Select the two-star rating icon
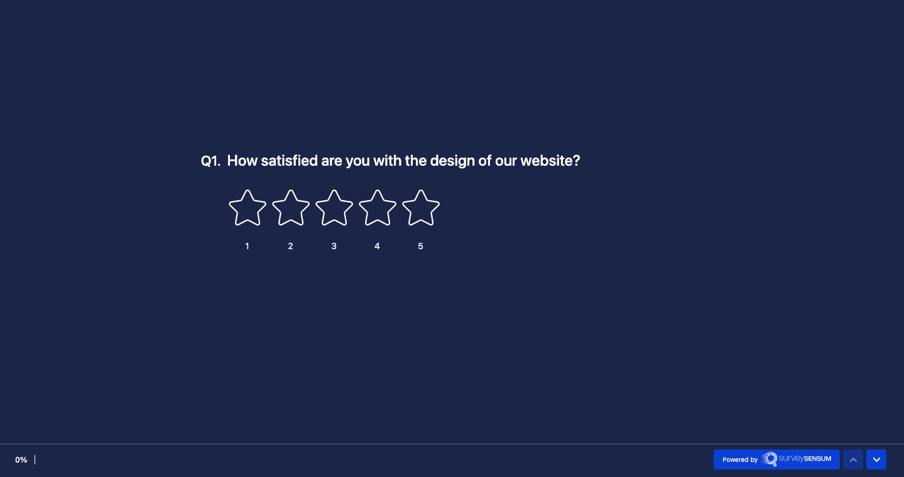 (x=290, y=208)
